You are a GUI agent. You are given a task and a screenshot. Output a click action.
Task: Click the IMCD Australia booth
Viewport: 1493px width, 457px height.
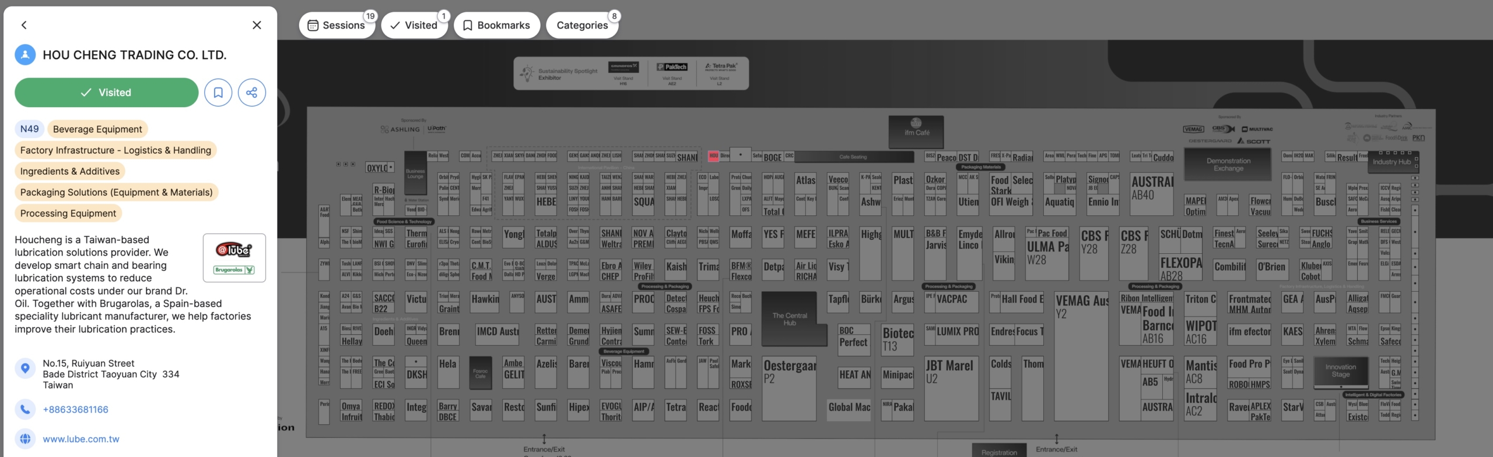click(497, 334)
